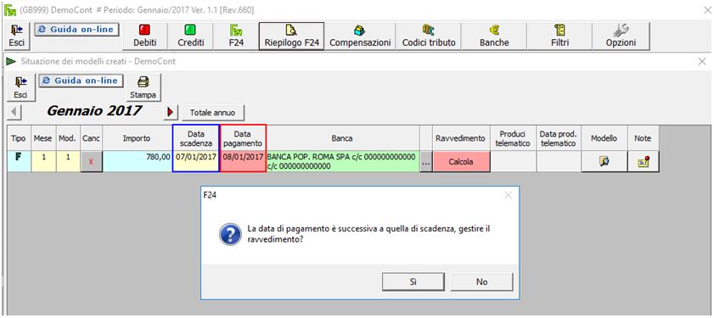Open bank selection ellipsis button
The height and width of the screenshot is (318, 714).
coord(425,162)
